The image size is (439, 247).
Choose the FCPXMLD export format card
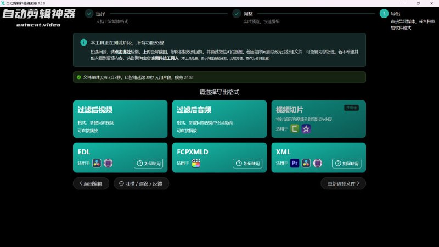219,158
